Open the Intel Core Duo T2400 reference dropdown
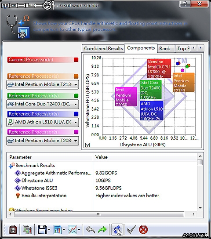This screenshot has width=211, height=239. click(x=43, y=104)
